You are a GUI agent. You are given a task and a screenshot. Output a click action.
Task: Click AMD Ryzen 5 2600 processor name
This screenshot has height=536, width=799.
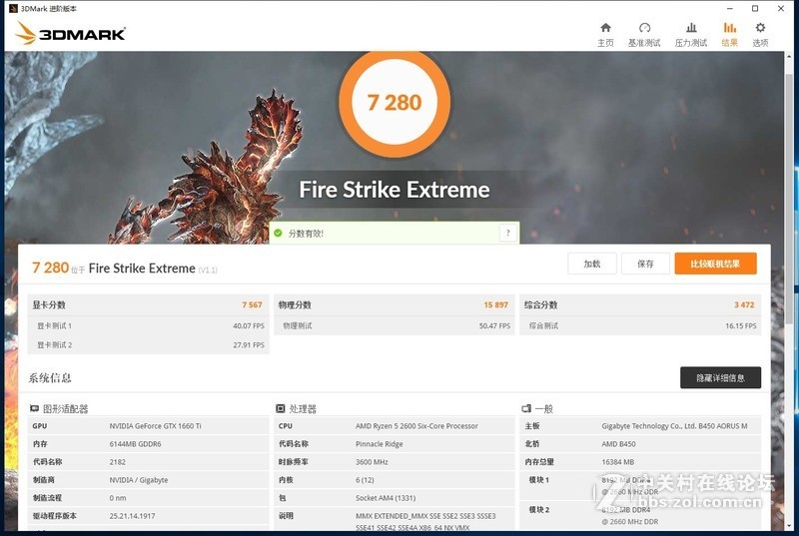[416, 426]
